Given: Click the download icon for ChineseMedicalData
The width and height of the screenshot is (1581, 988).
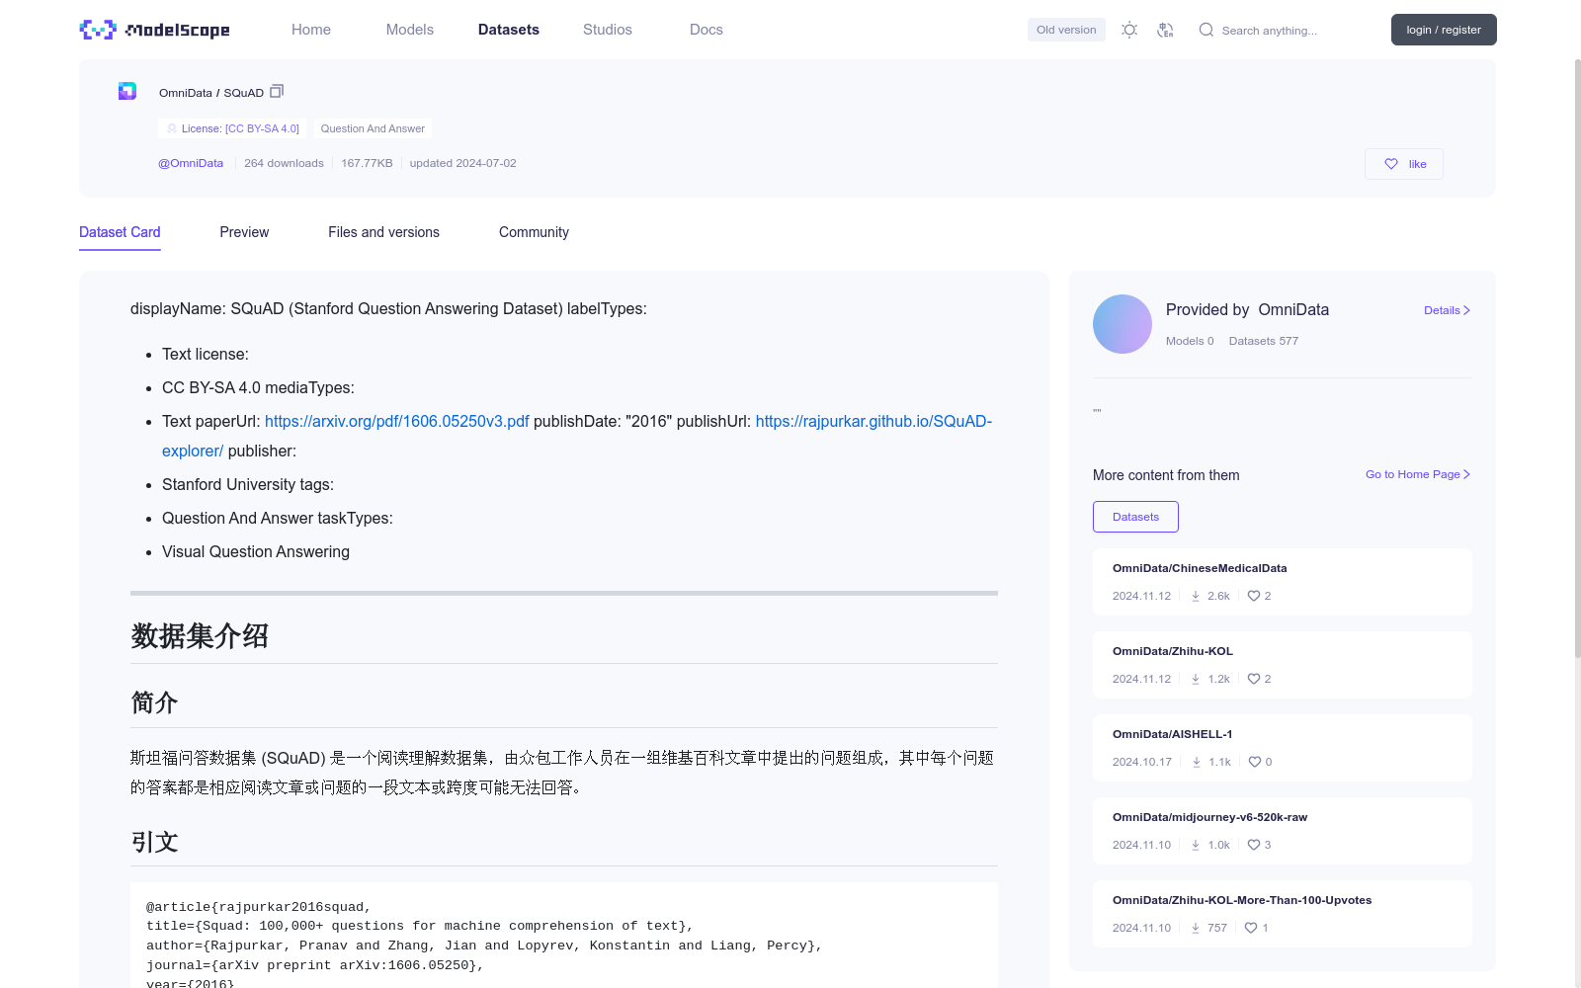Looking at the screenshot, I should pos(1196,596).
